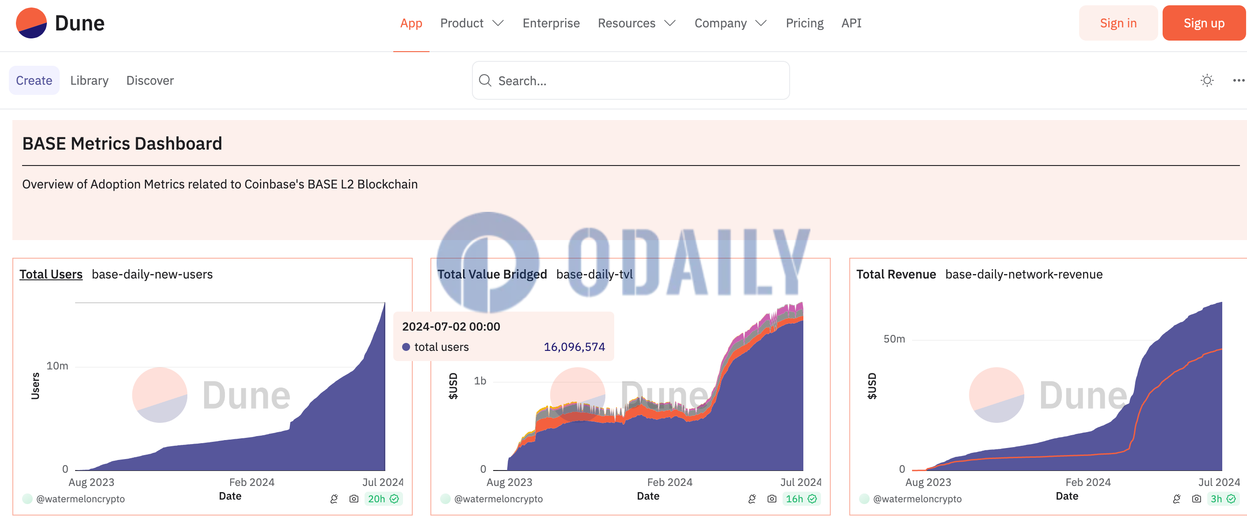
Task: Click the more options ellipsis icon
Action: [x=1237, y=79]
